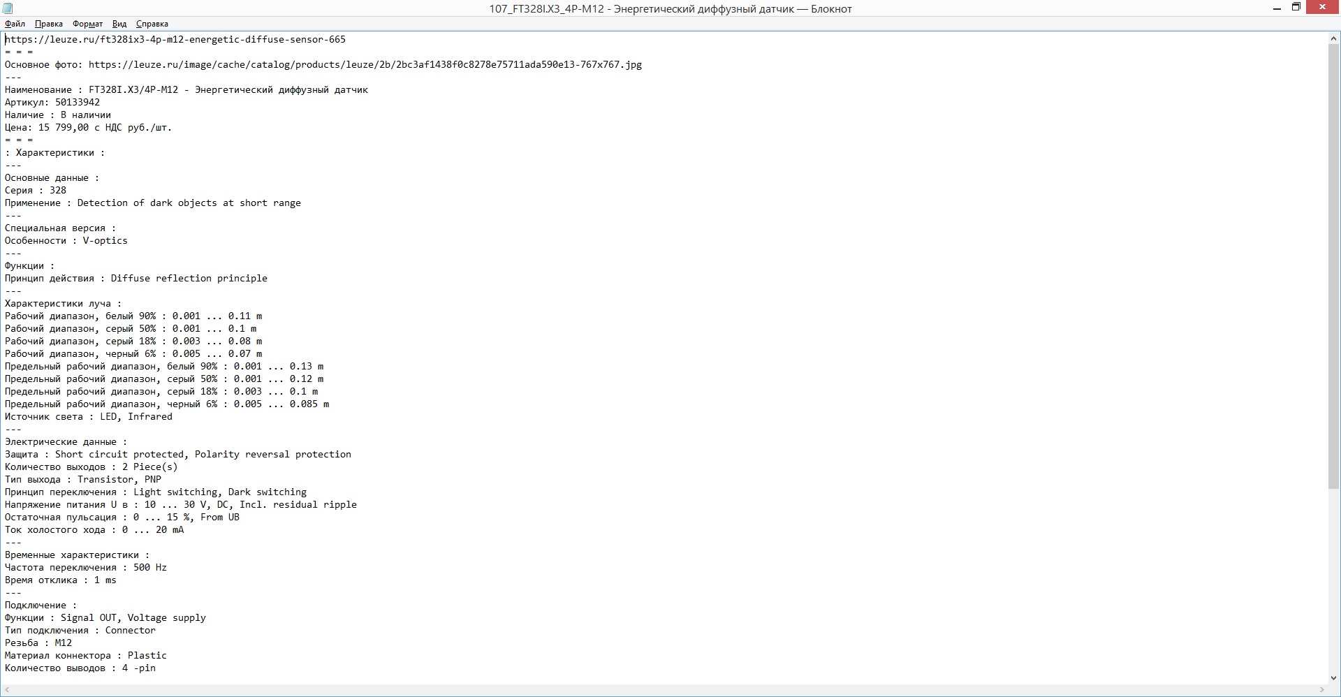This screenshot has width=1341, height=697.
Task: Click Тип подключения : Connector line
Action: pos(80,630)
